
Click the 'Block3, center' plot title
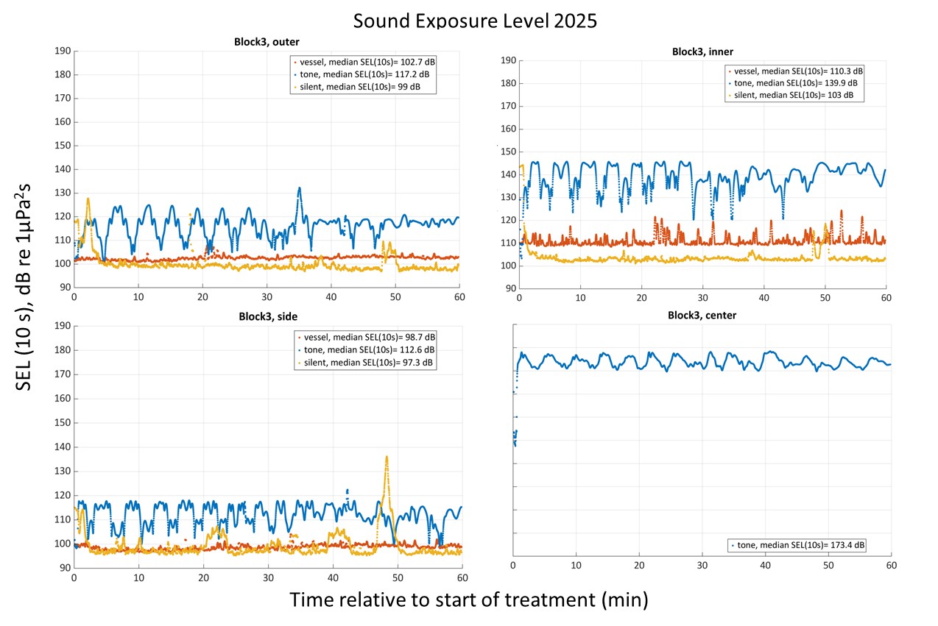coord(702,316)
